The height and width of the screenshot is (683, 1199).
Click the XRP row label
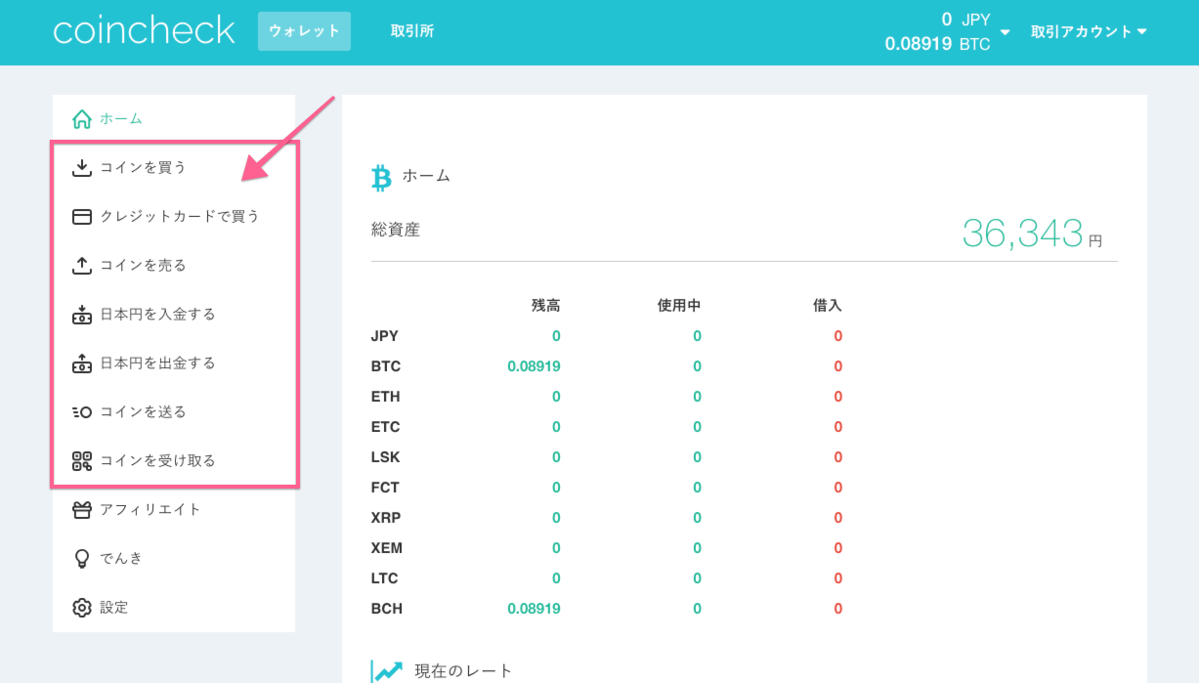tap(386, 518)
